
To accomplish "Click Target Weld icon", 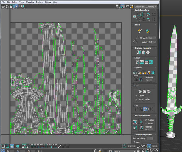I will [136, 79].
